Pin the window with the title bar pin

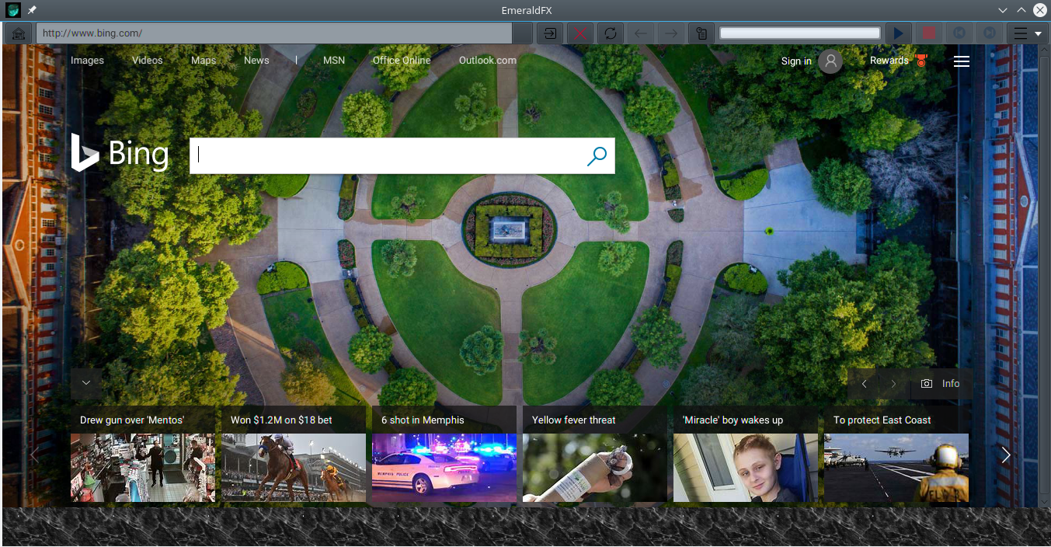(32, 10)
